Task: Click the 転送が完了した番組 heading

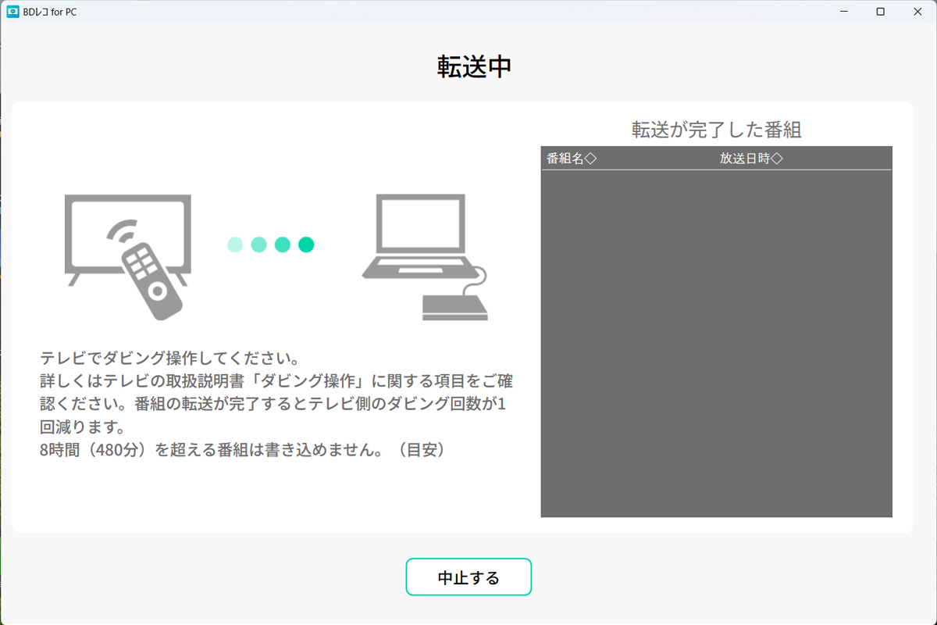Action: (716, 130)
